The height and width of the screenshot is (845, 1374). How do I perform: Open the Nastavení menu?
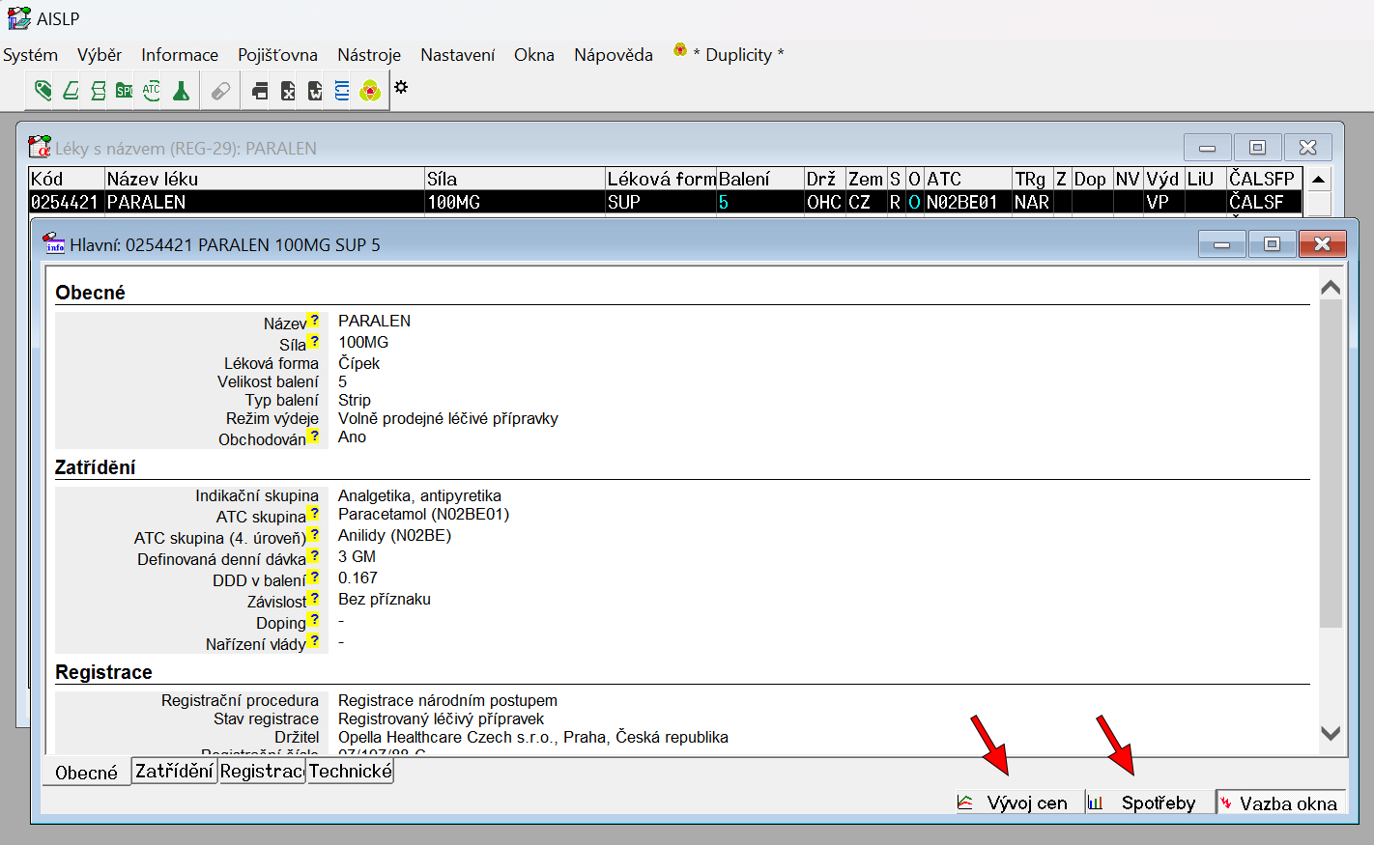coord(458,55)
